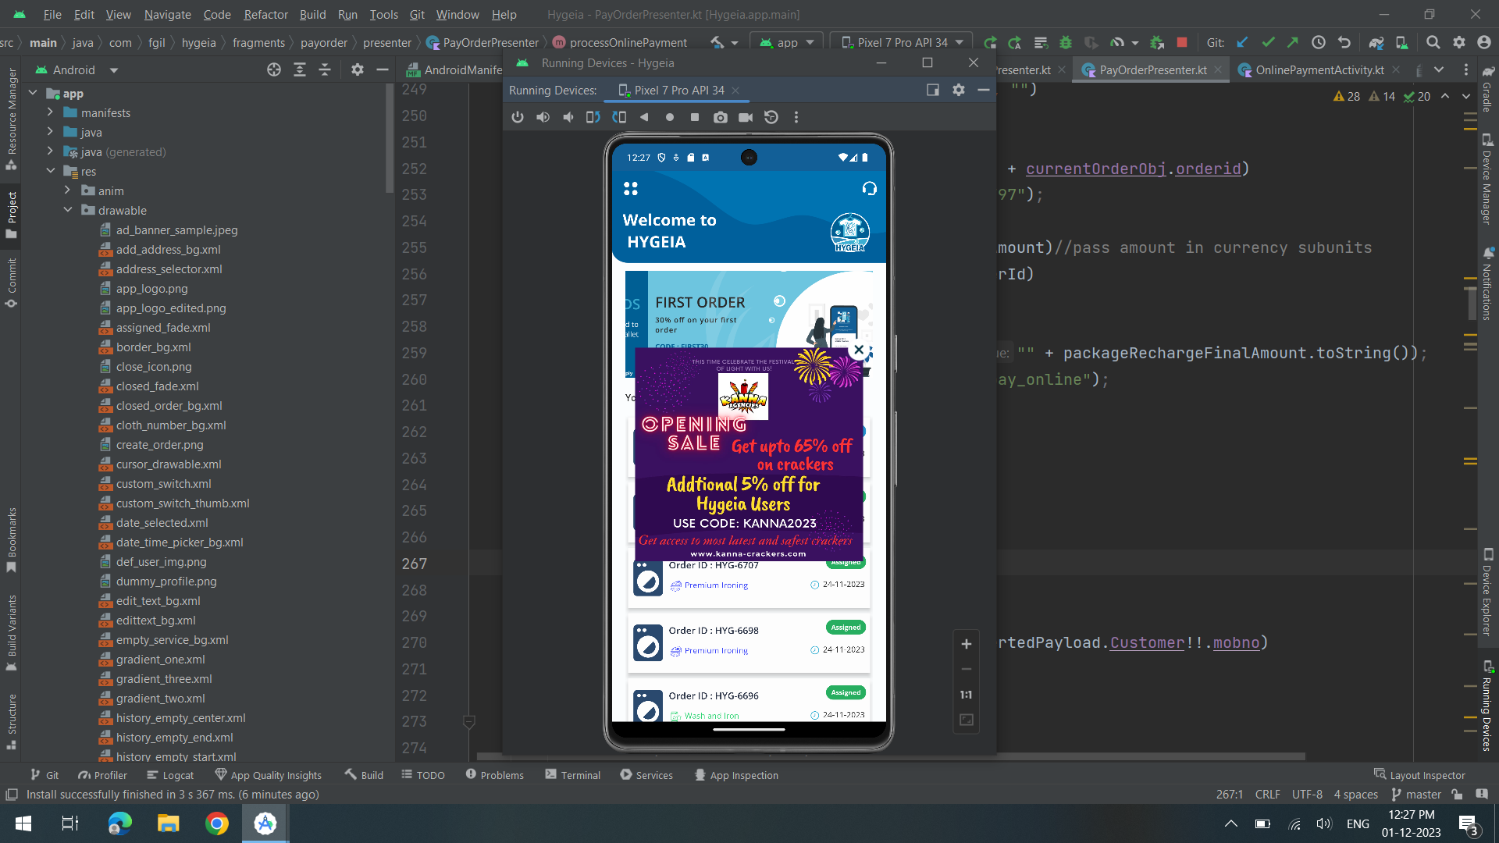Rotate the emulator left

coord(593,117)
